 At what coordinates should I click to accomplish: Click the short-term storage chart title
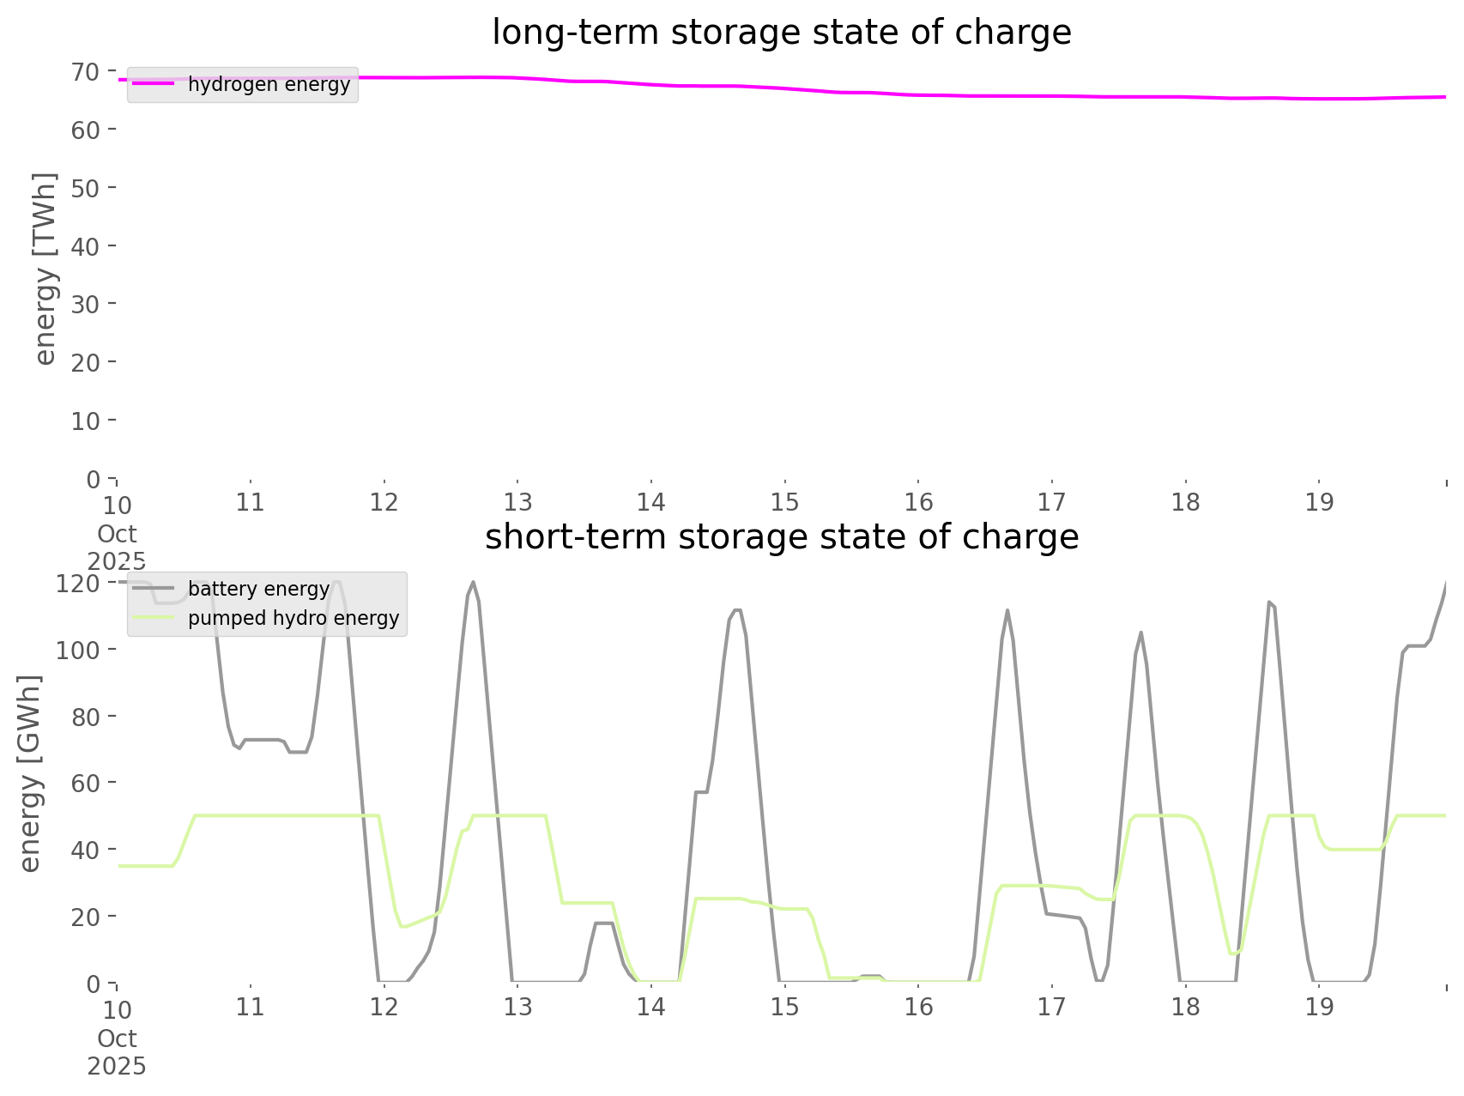click(781, 537)
